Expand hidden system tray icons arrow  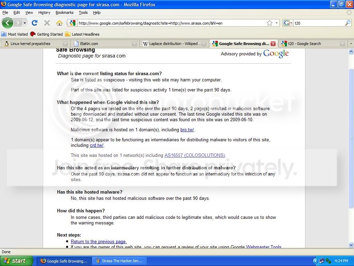[315, 261]
